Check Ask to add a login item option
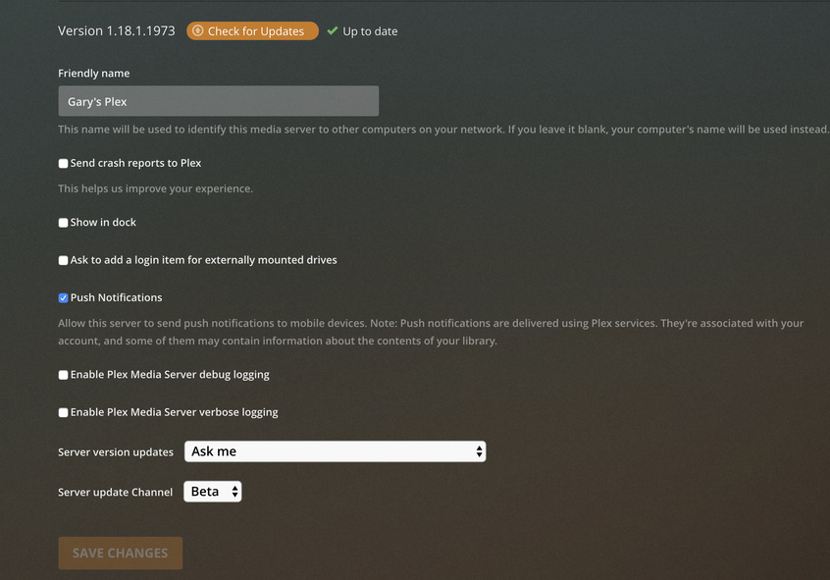 [x=63, y=261]
